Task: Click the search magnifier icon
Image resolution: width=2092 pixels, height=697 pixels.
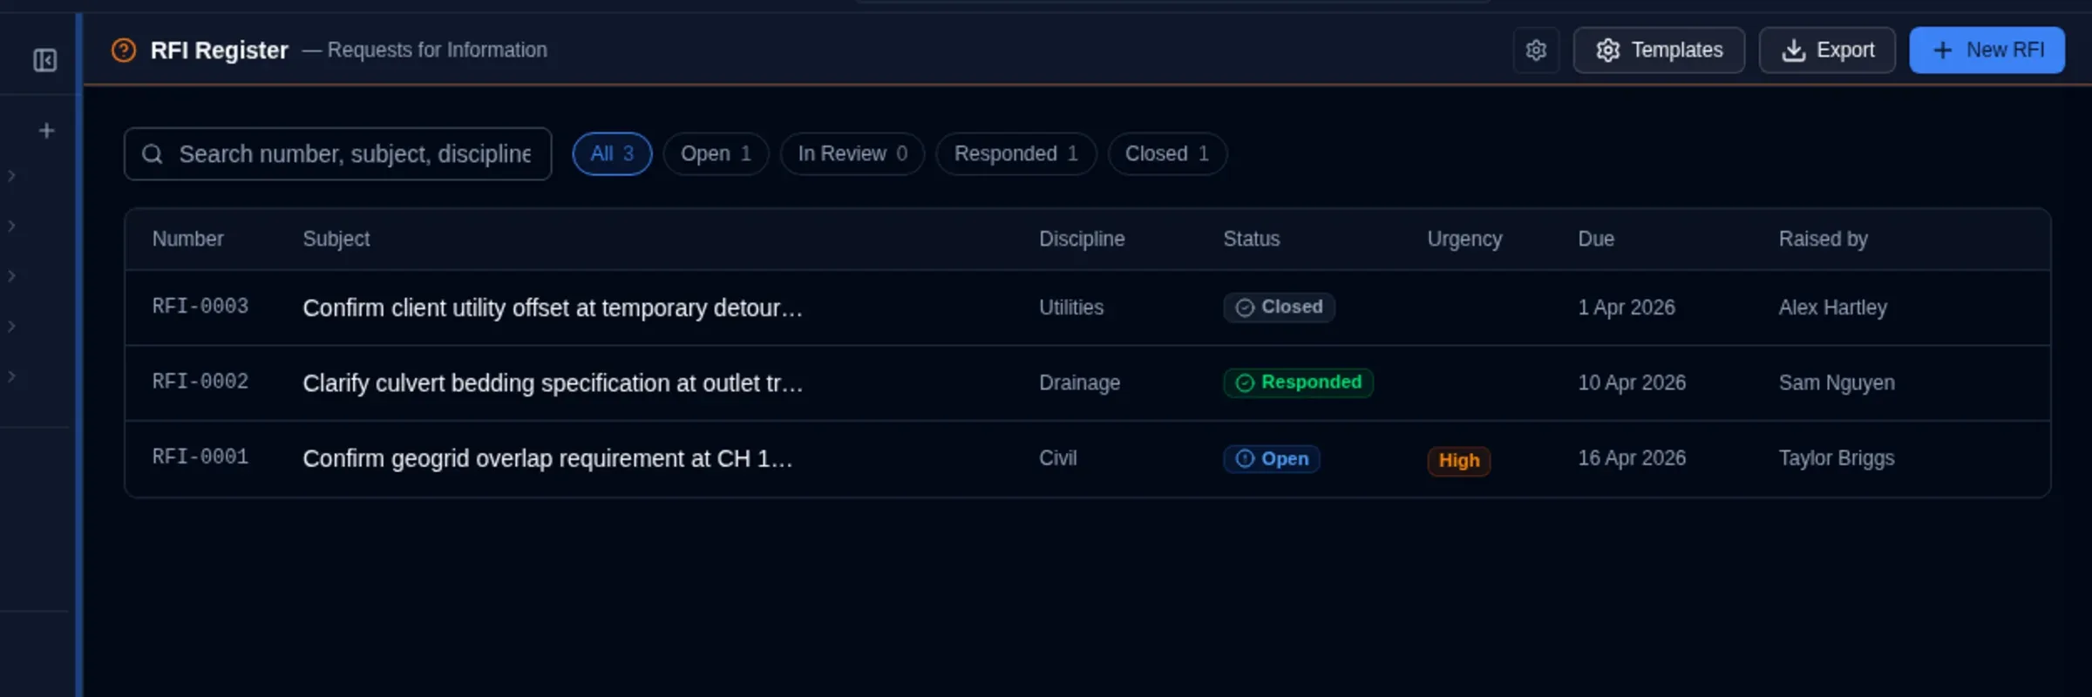Action: click(x=153, y=154)
